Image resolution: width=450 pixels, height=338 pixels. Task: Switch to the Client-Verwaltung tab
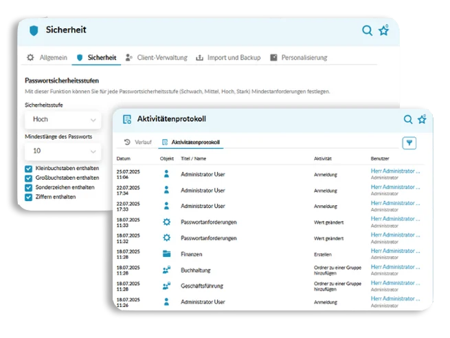157,58
